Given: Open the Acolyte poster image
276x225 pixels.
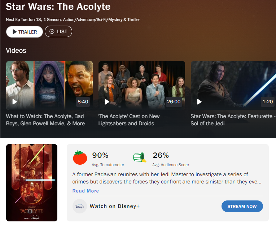Looking at the screenshot, I should coord(32,183).
